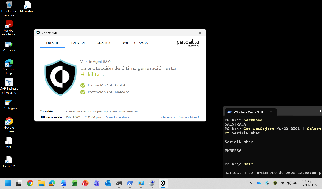Viewport: 322px width, 189px height.
Task: Click green check beside Protección Anti Malware
Action: click(x=83, y=92)
